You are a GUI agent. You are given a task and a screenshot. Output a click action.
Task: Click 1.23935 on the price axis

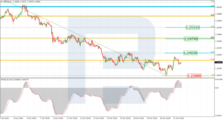[x=219, y=55]
